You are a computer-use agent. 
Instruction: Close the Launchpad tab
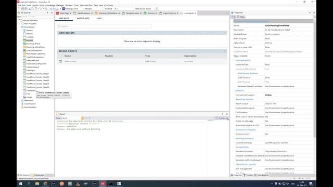pyautogui.click(x=196, y=13)
